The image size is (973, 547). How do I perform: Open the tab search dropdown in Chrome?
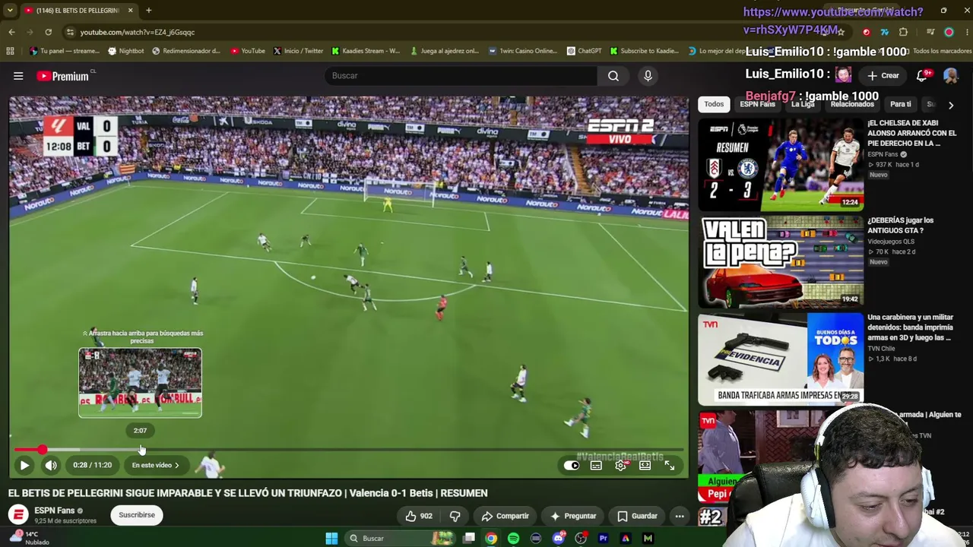pyautogui.click(x=10, y=11)
